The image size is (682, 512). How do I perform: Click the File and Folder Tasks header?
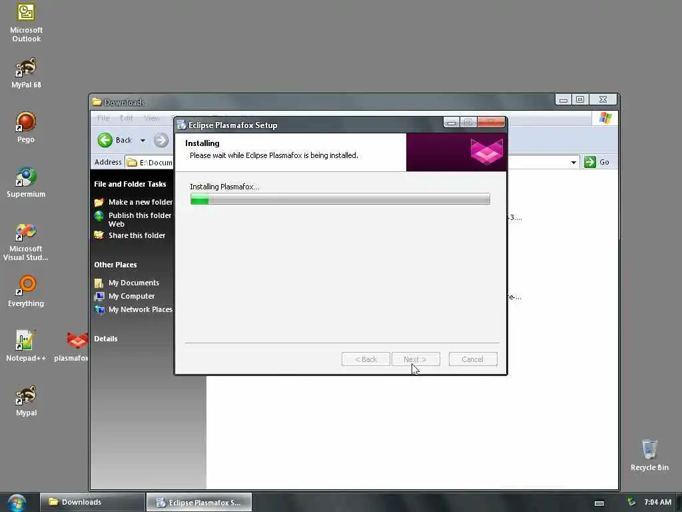coord(130,184)
